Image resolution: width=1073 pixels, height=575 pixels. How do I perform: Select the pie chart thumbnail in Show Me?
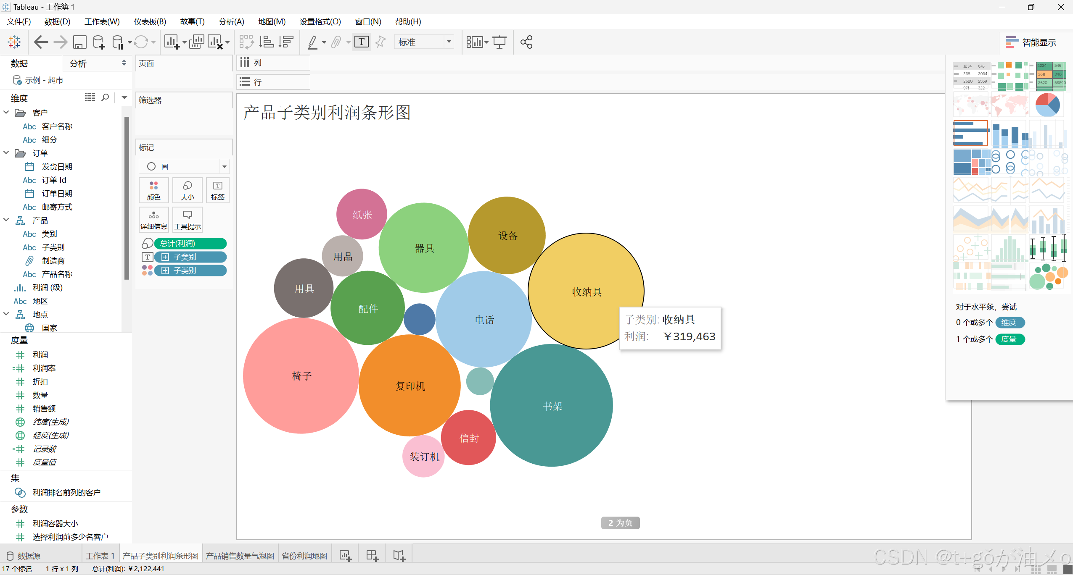(1047, 105)
